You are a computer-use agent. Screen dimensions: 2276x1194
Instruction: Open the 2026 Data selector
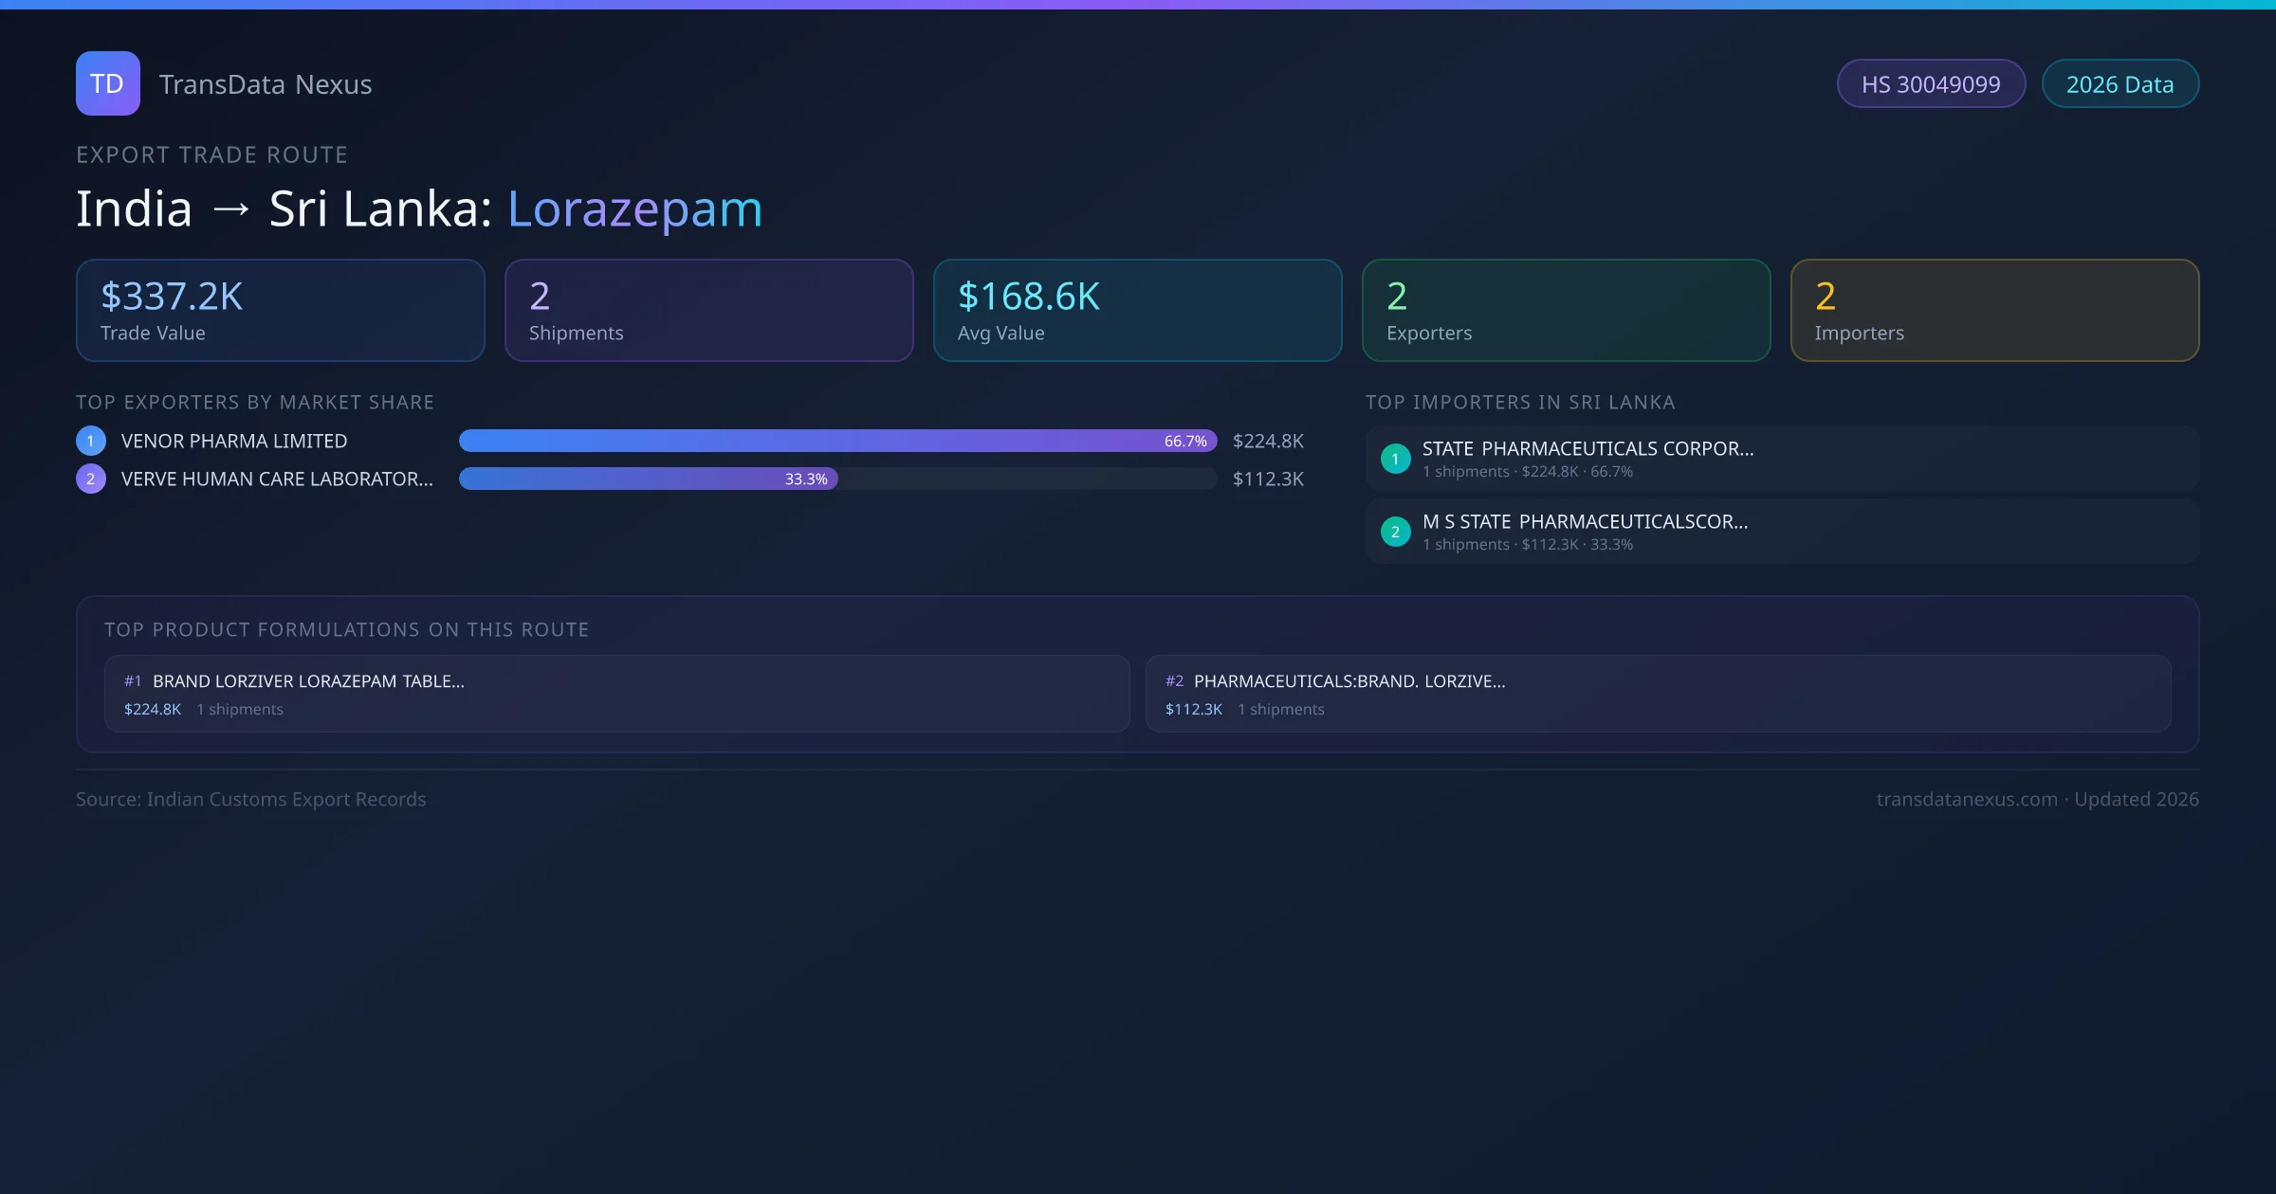click(x=2120, y=83)
